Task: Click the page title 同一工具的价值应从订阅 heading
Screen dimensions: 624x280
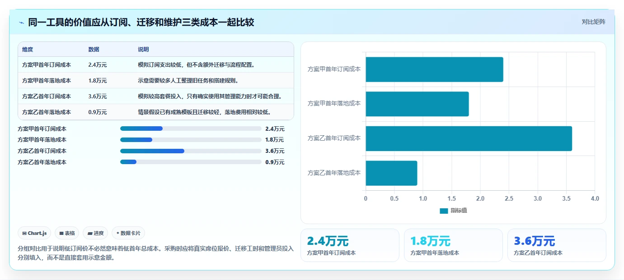Action: click(x=141, y=22)
